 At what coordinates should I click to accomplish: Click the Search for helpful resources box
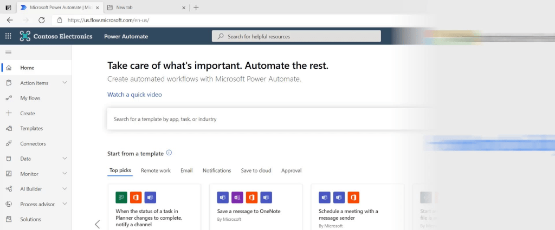(x=296, y=36)
